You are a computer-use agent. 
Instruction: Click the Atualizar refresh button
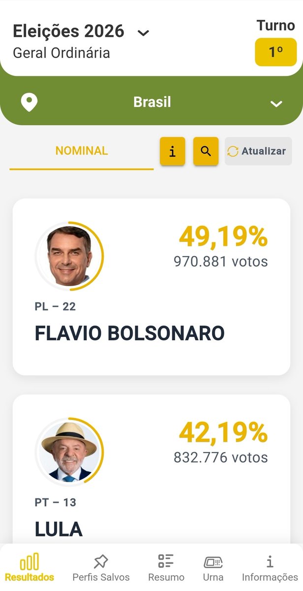point(258,151)
